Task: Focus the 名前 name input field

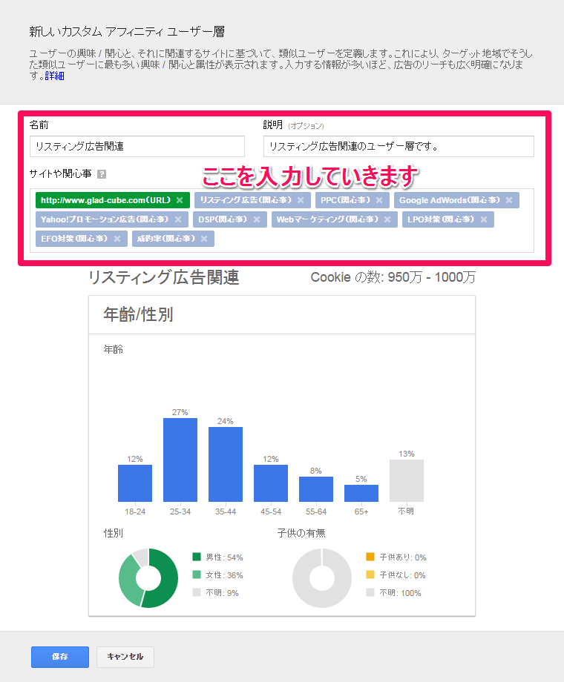Action: (x=137, y=146)
